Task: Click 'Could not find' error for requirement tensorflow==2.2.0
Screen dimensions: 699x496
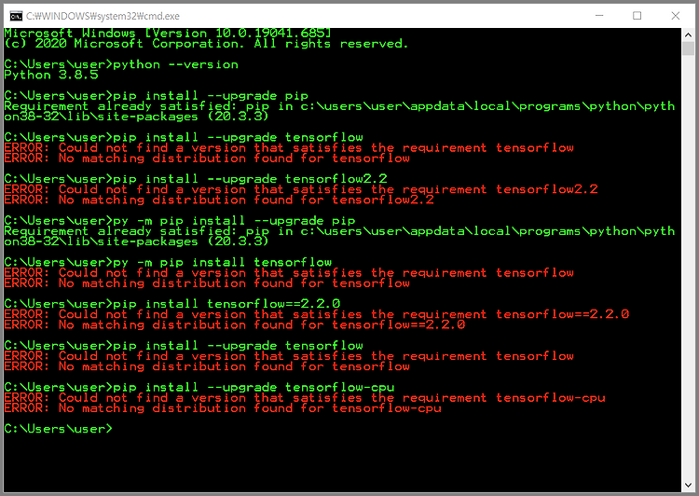Action: [317, 314]
